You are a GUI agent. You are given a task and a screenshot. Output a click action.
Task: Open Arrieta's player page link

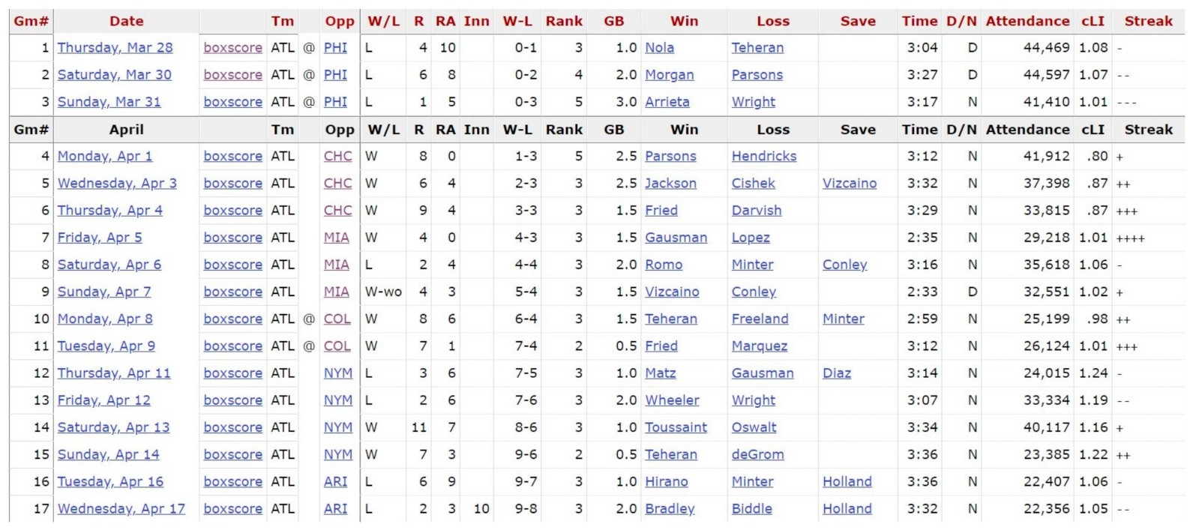tap(667, 102)
